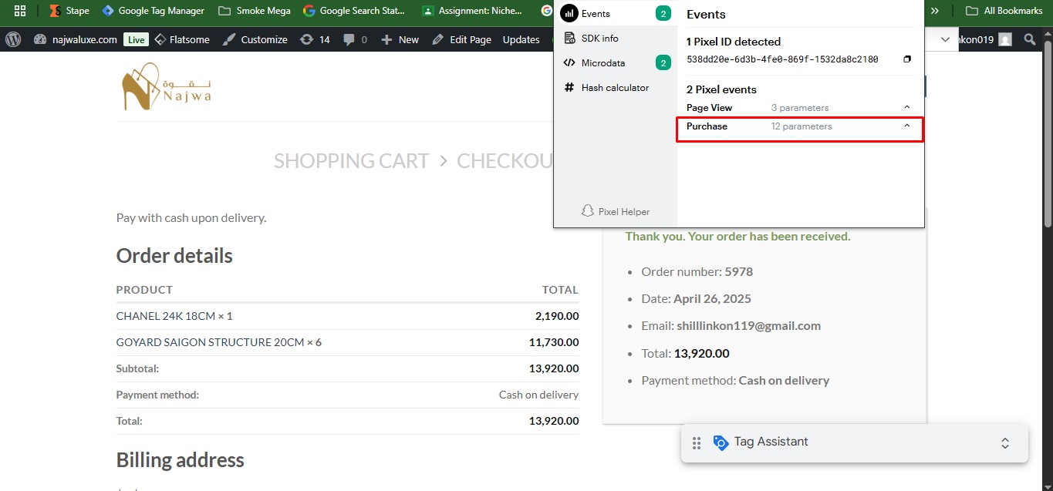The height and width of the screenshot is (491, 1053).
Task: Open the admin bar search magnifier
Action: point(1030,39)
